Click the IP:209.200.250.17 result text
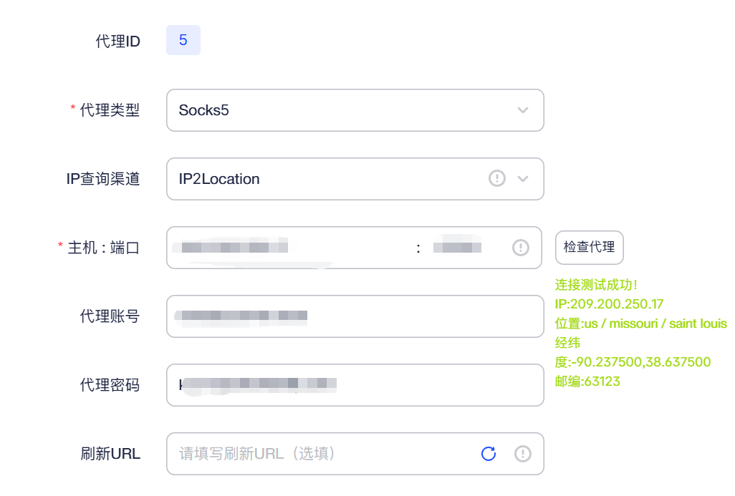This screenshot has height=496, width=735. click(x=609, y=304)
